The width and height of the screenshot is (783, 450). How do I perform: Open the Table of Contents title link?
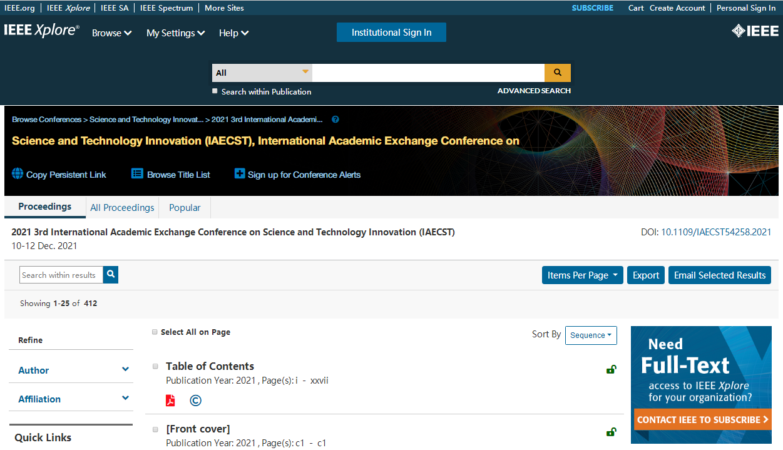[210, 366]
